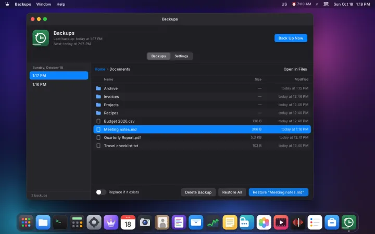The width and height of the screenshot is (375, 234).
Task: Sort by the Name column header
Action: click(108, 79)
